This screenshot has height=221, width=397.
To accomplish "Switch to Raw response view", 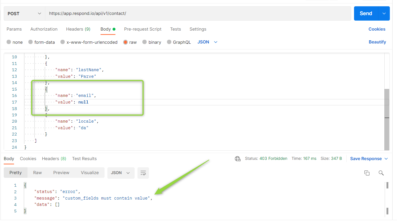I will (x=38, y=173).
